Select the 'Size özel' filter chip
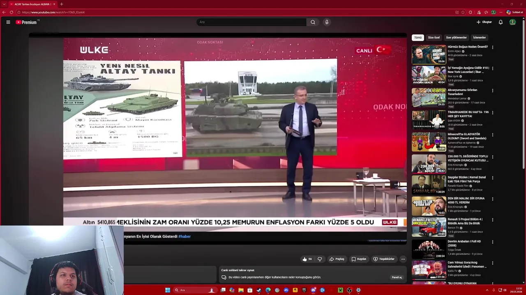The image size is (526, 295). point(434,38)
